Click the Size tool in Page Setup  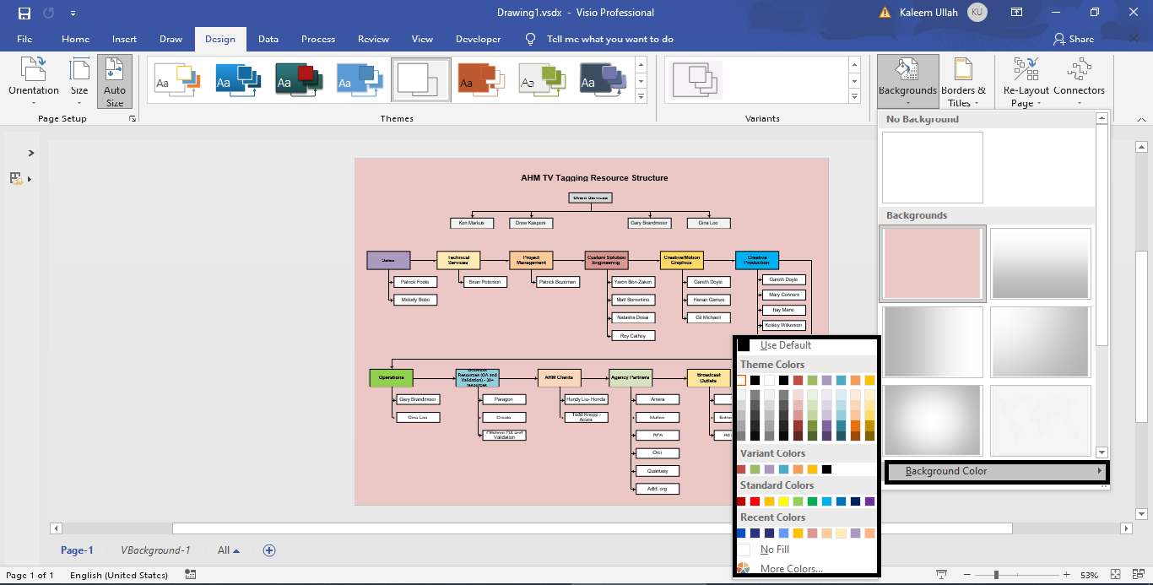[x=79, y=80]
